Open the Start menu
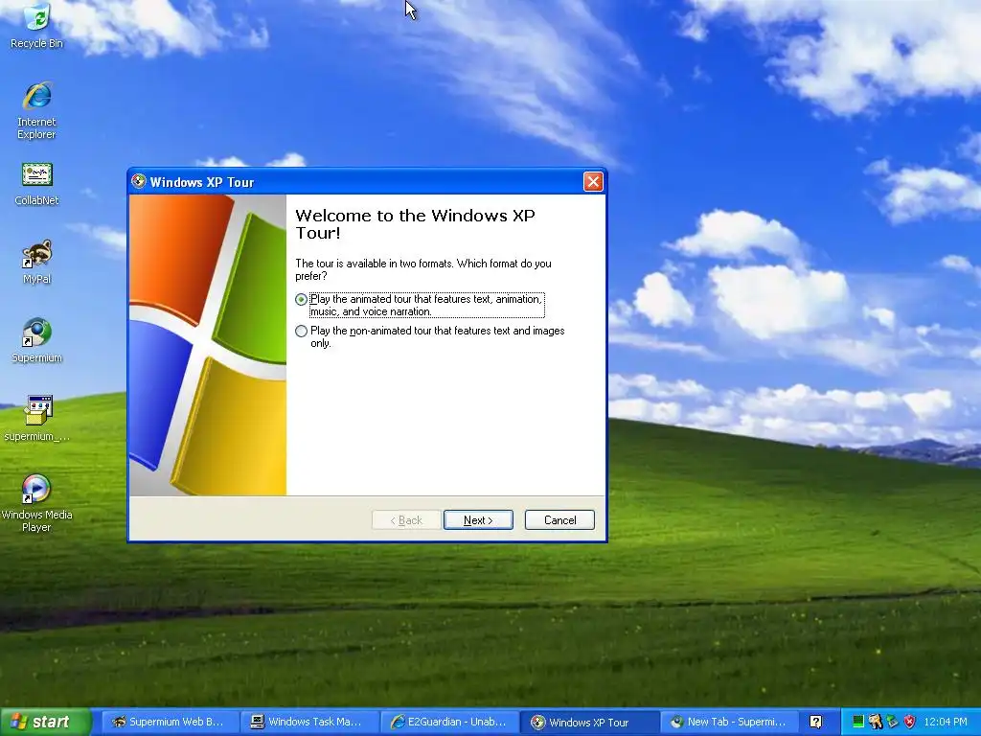 click(x=45, y=722)
